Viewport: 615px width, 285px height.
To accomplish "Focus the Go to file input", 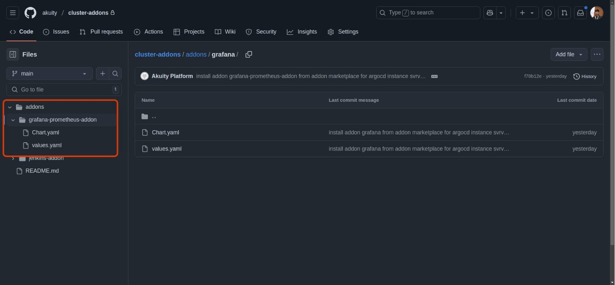I will [x=64, y=89].
